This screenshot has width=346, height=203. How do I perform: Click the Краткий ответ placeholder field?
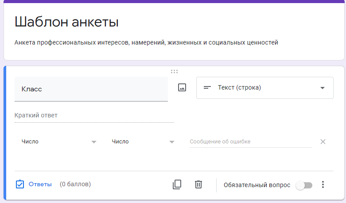coord(94,116)
